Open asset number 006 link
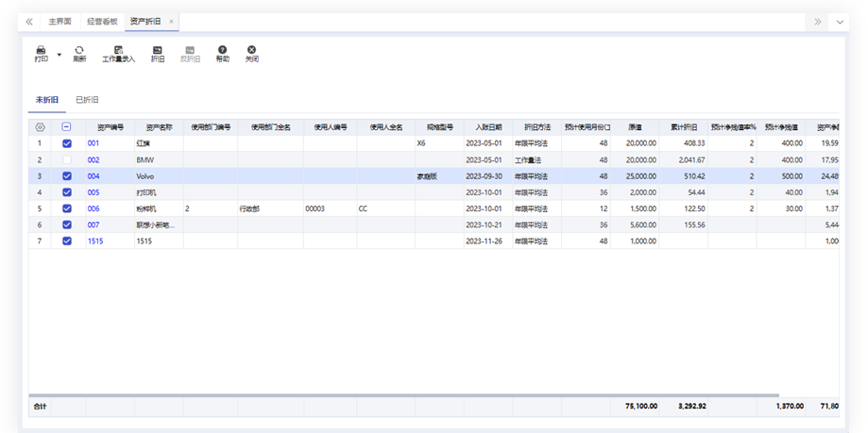This screenshot has width=868, height=433. (94, 208)
